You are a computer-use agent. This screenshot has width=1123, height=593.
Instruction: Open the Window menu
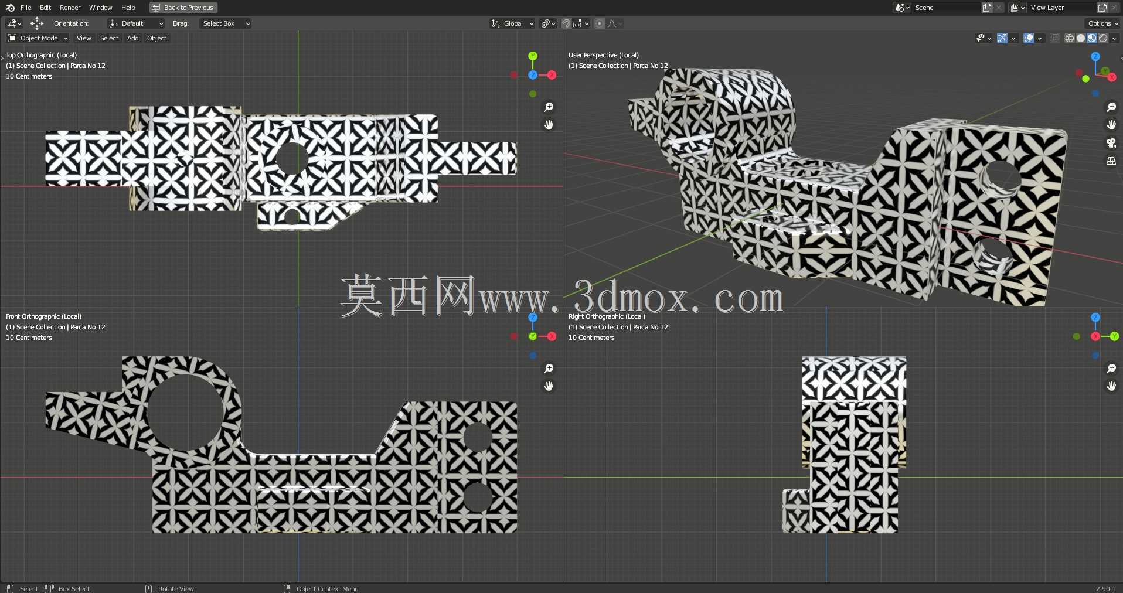(100, 8)
